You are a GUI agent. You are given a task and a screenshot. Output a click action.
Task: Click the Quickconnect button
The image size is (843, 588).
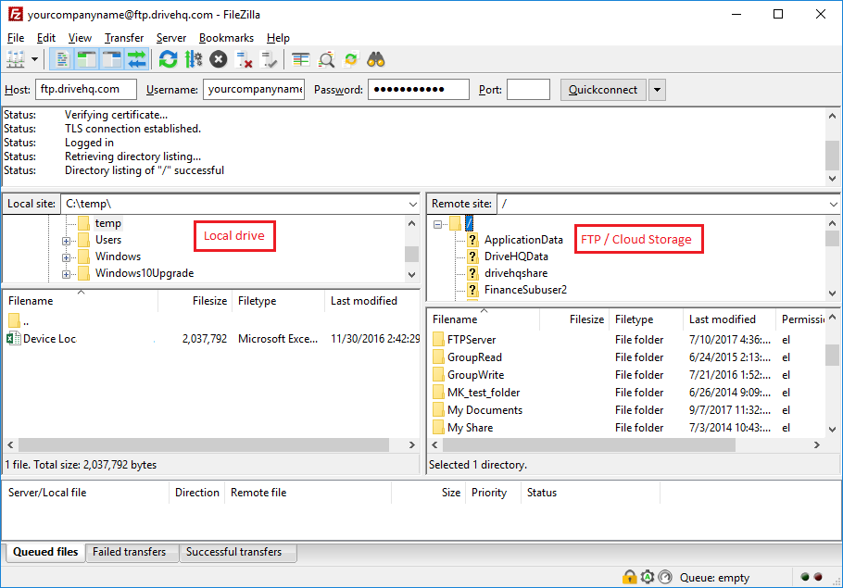click(x=603, y=90)
